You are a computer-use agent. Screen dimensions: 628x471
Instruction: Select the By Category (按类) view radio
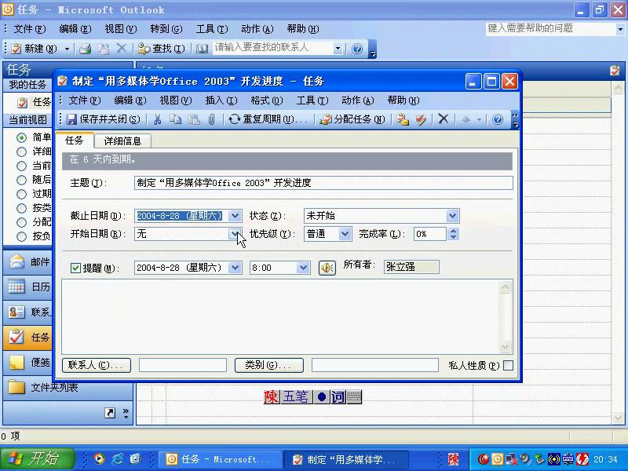pos(22,208)
